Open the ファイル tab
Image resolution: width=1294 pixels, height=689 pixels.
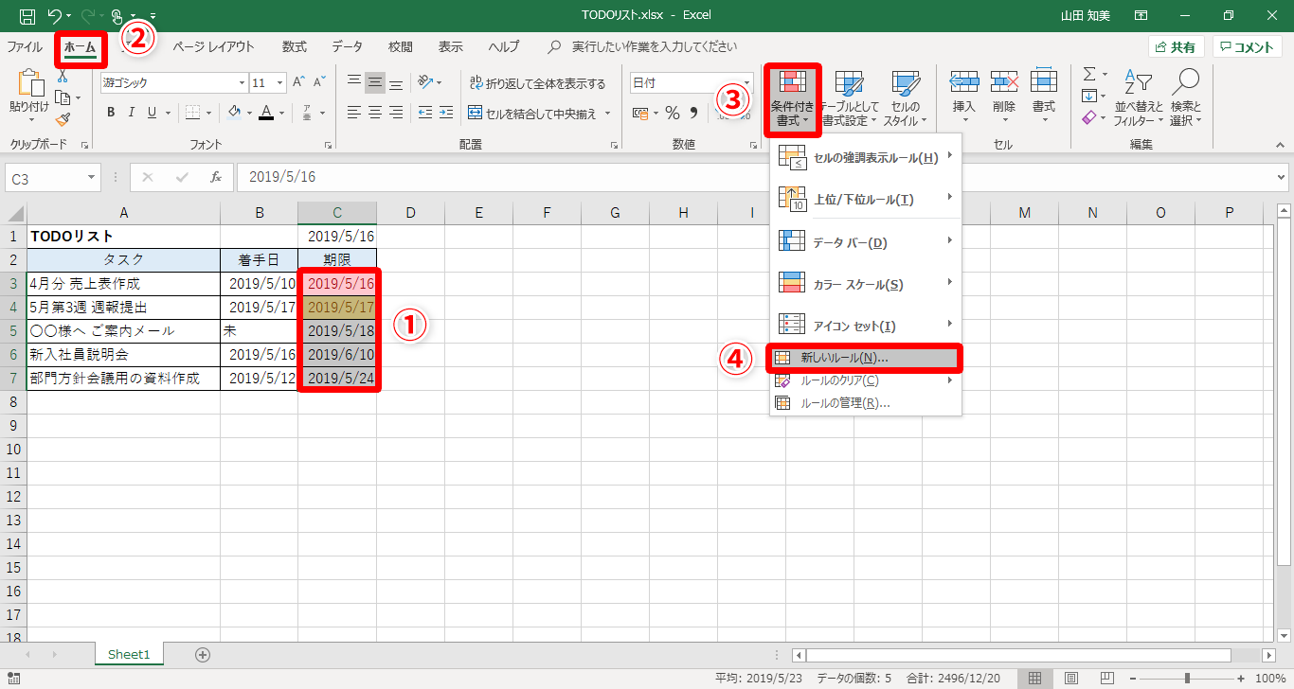25,46
